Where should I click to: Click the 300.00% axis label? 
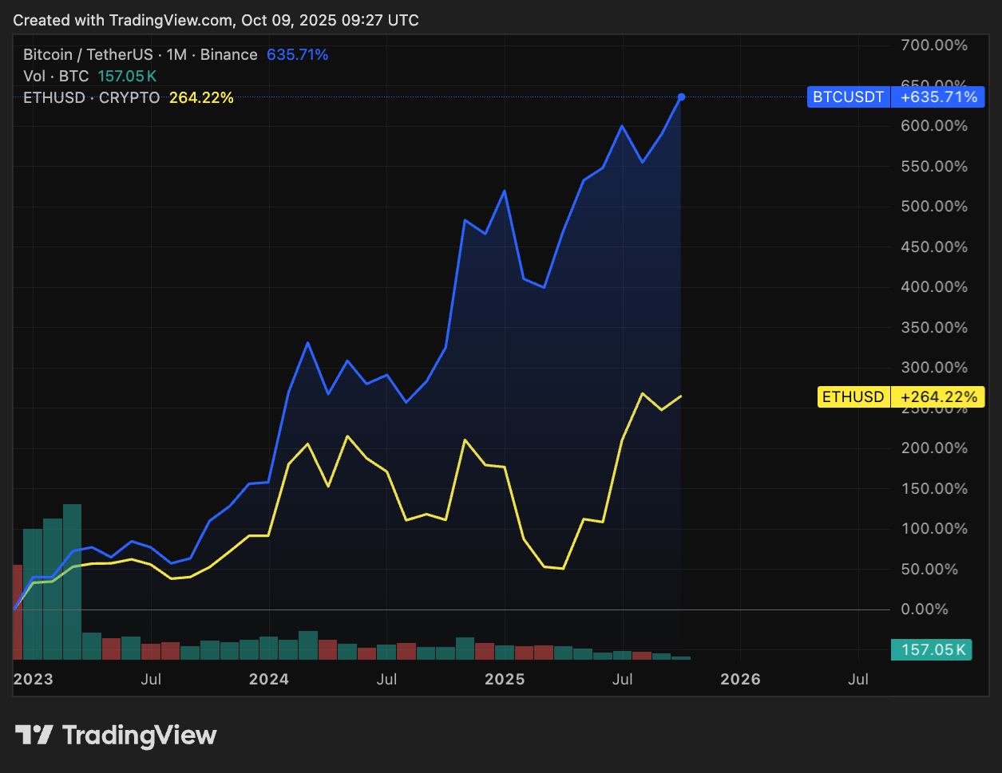(x=934, y=368)
